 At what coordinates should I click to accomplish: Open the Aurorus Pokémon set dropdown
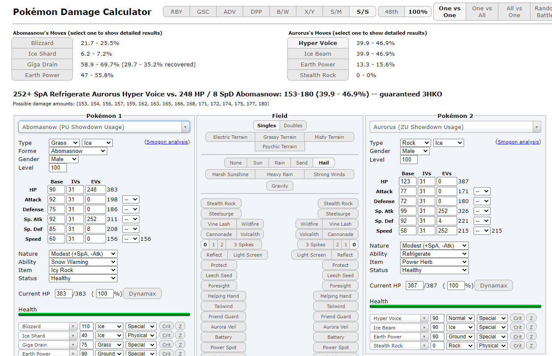[455, 127]
